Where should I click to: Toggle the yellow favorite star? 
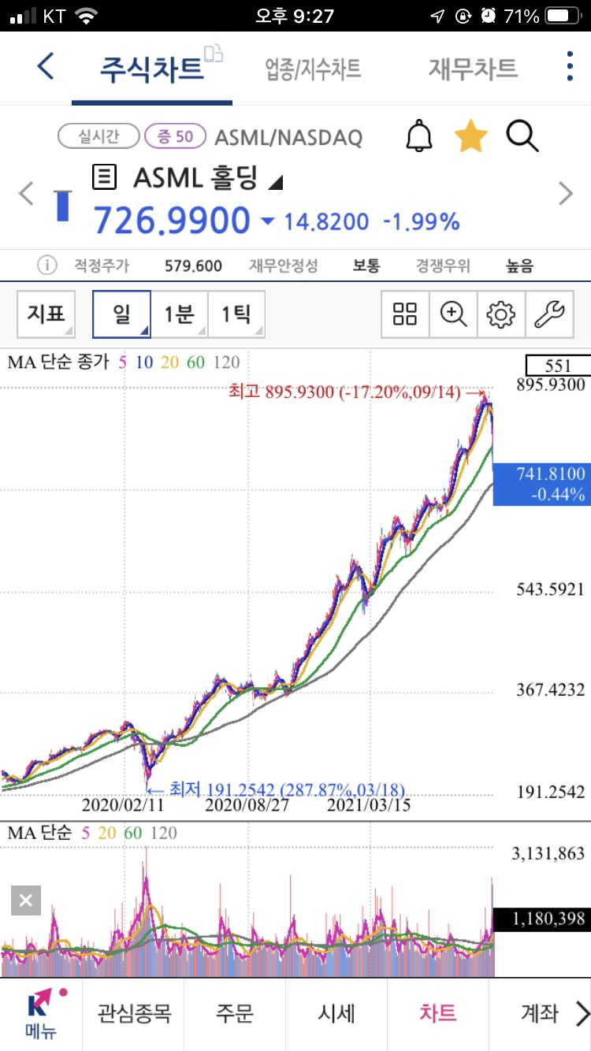coord(471,136)
